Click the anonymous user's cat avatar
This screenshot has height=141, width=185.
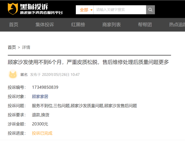click(x=13, y=75)
